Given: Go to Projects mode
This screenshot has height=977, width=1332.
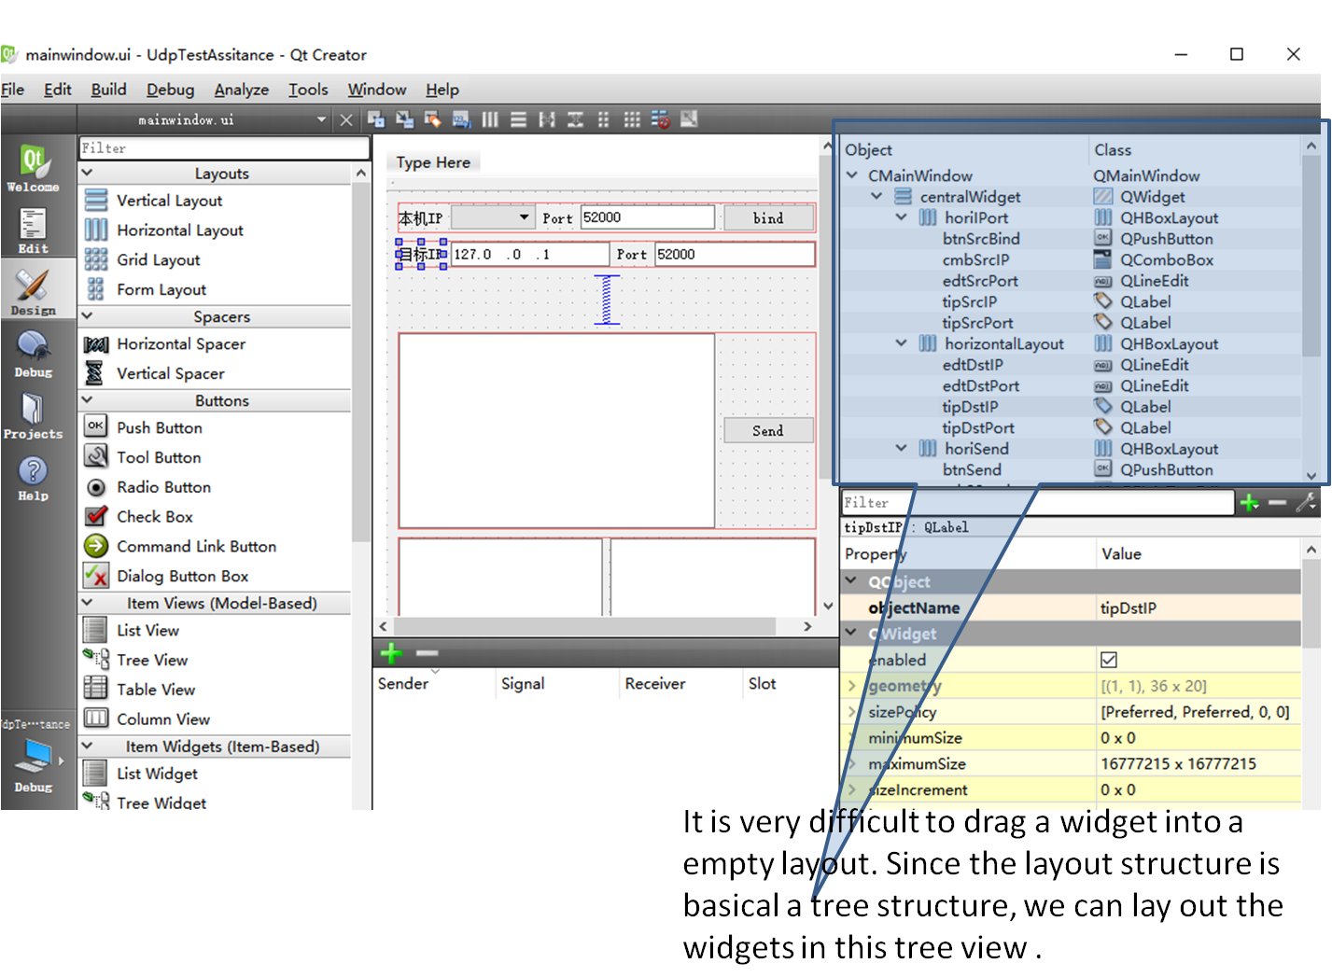Looking at the screenshot, I should click(34, 415).
